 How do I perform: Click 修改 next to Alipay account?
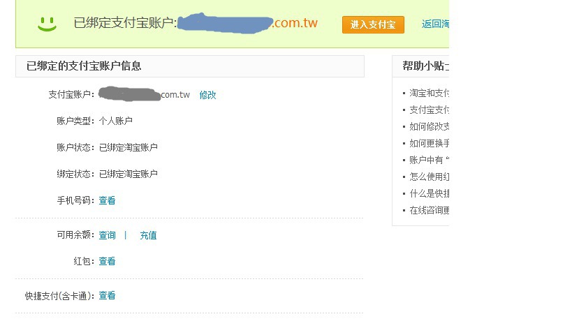pyautogui.click(x=207, y=95)
